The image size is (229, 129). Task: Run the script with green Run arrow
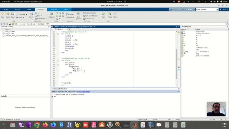[x=103, y=14]
